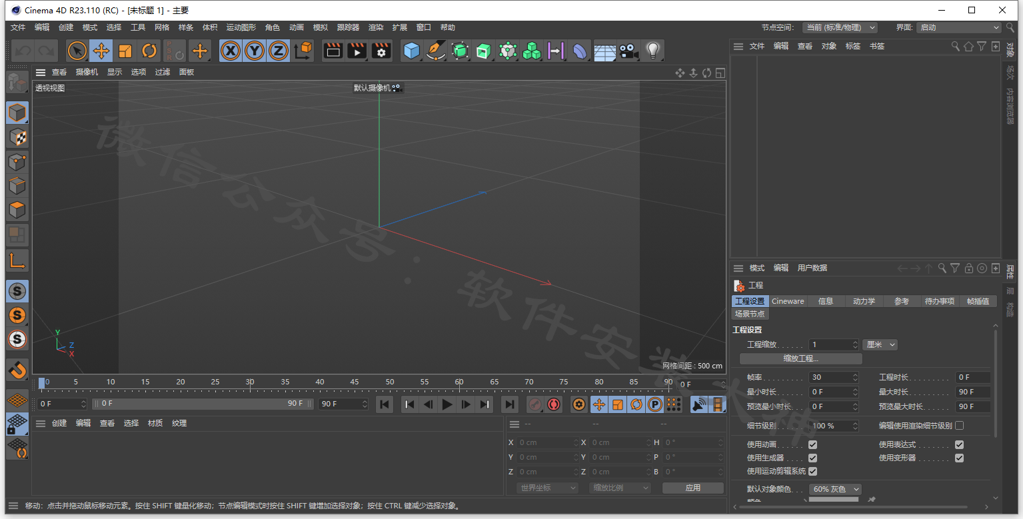Viewport: 1023px width, 519px height.
Task: Click the 最大时长 90 F field
Action: 973,392
